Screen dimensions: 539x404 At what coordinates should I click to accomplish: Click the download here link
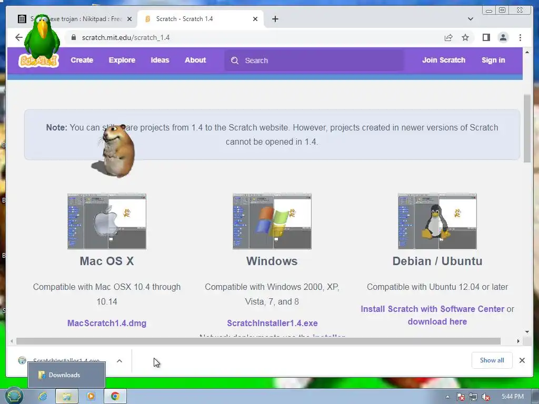click(x=437, y=321)
